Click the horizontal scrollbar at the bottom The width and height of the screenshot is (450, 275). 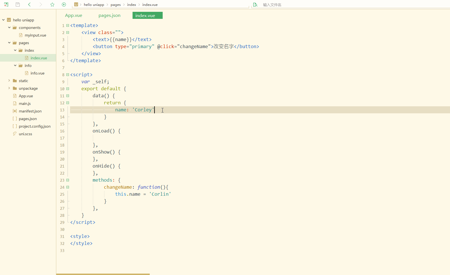coord(103,274)
